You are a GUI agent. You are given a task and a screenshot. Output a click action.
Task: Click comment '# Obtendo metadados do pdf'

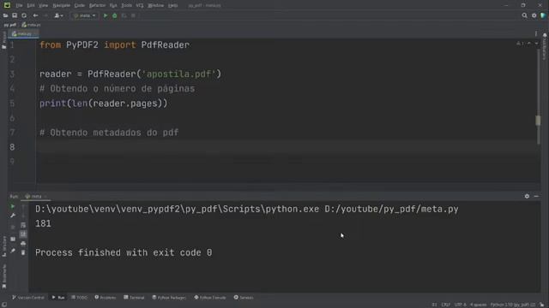click(109, 133)
